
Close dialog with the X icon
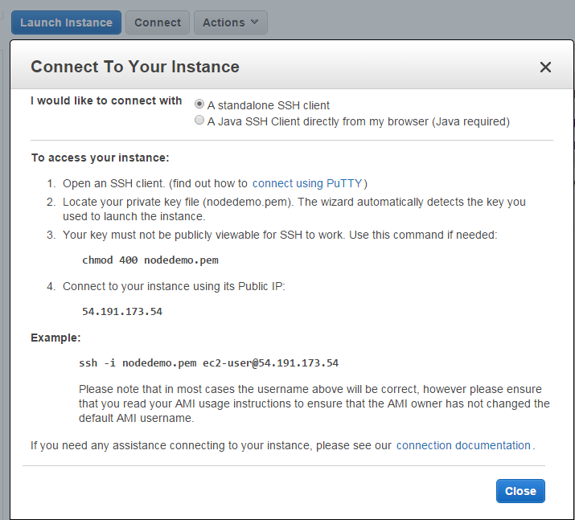[x=545, y=67]
